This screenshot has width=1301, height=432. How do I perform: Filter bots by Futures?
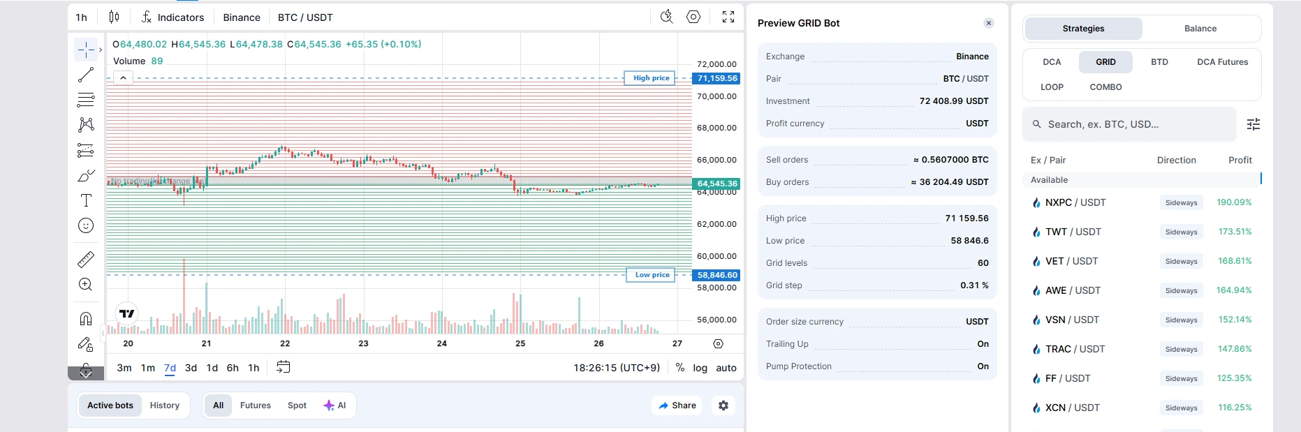(x=256, y=405)
